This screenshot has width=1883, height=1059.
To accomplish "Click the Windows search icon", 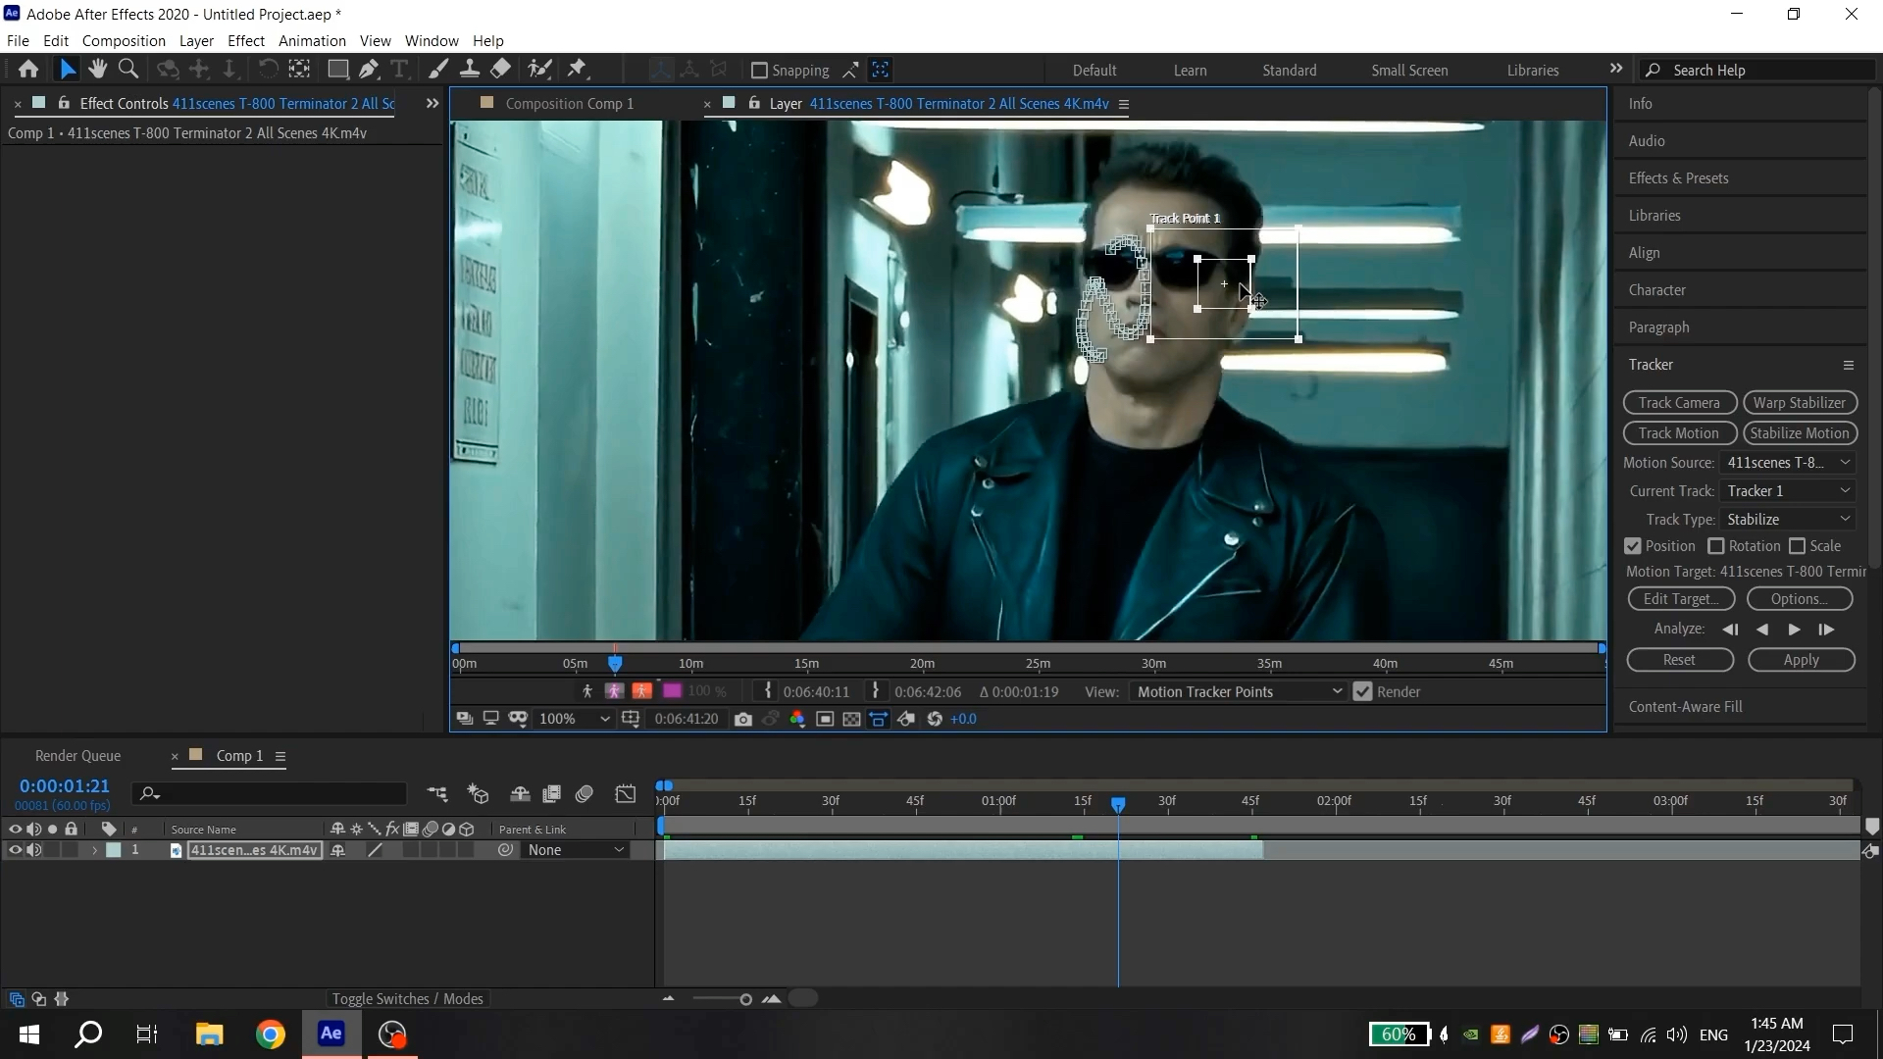I will click(x=88, y=1034).
